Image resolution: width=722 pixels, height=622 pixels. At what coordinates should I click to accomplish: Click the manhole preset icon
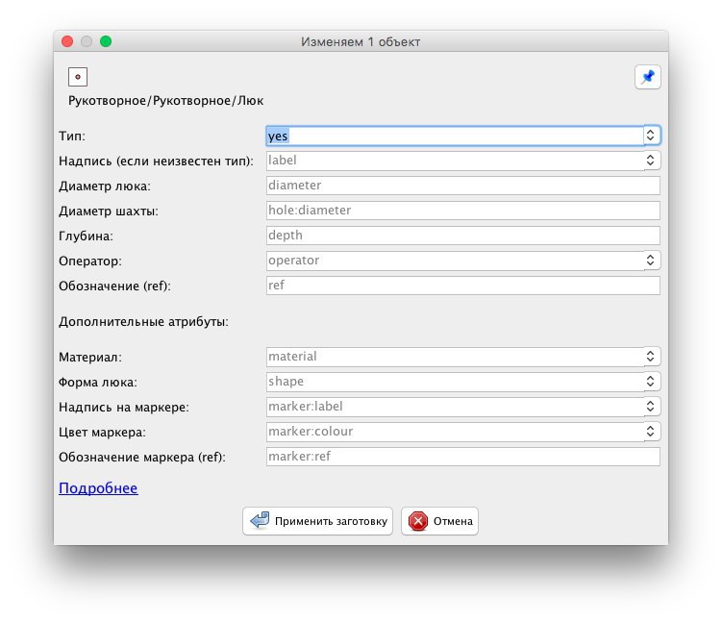[x=78, y=77]
